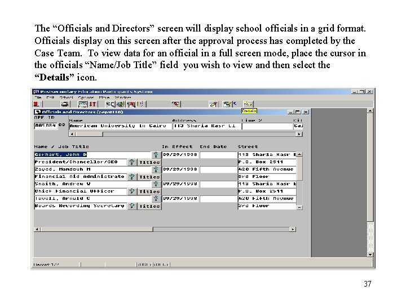Open lookup icon beside Boards Recording Secretary
The width and height of the screenshot is (406, 304).
(x=132, y=206)
